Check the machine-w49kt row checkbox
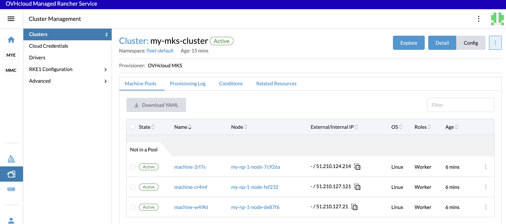This screenshot has height=224, width=506. pyautogui.click(x=133, y=207)
